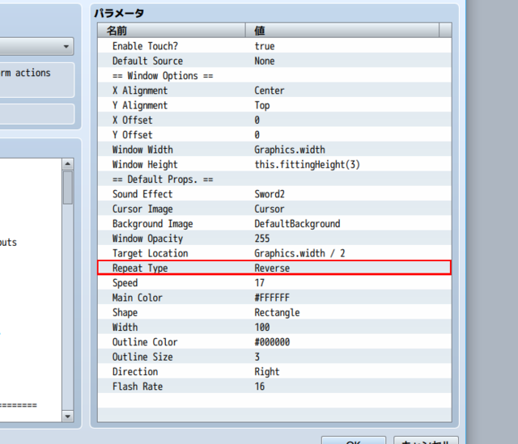Select the Speed parameter row

click(x=274, y=283)
